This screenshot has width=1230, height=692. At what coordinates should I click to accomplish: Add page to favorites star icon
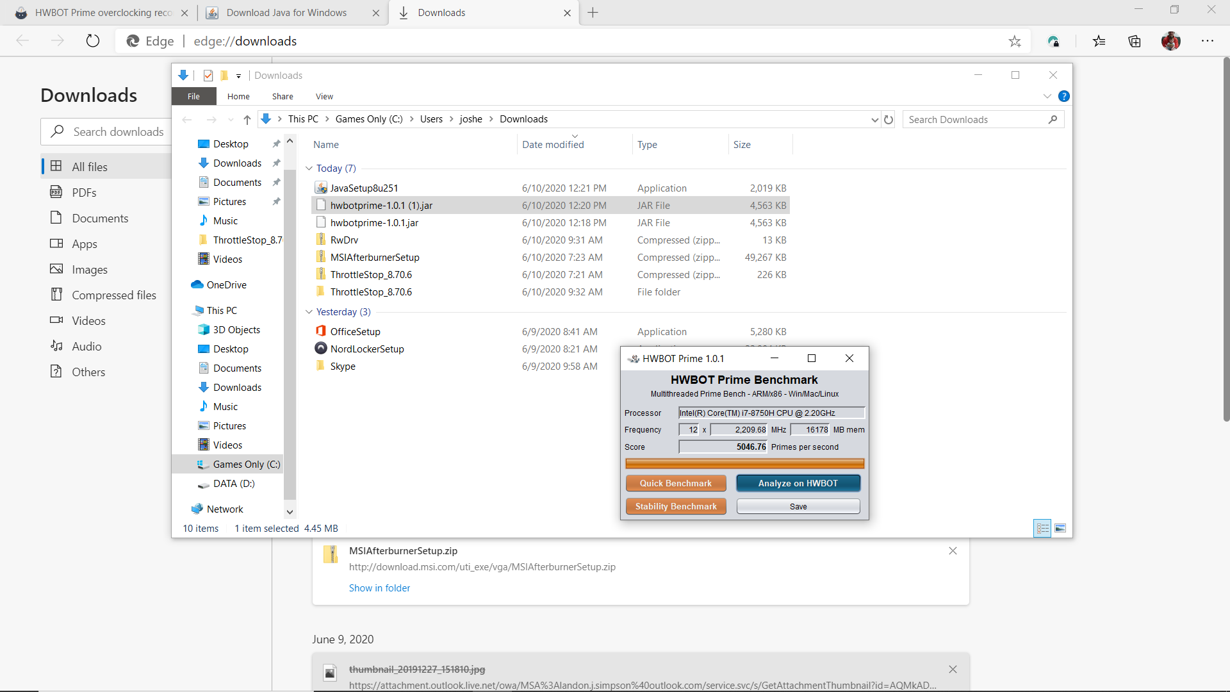point(1015,41)
